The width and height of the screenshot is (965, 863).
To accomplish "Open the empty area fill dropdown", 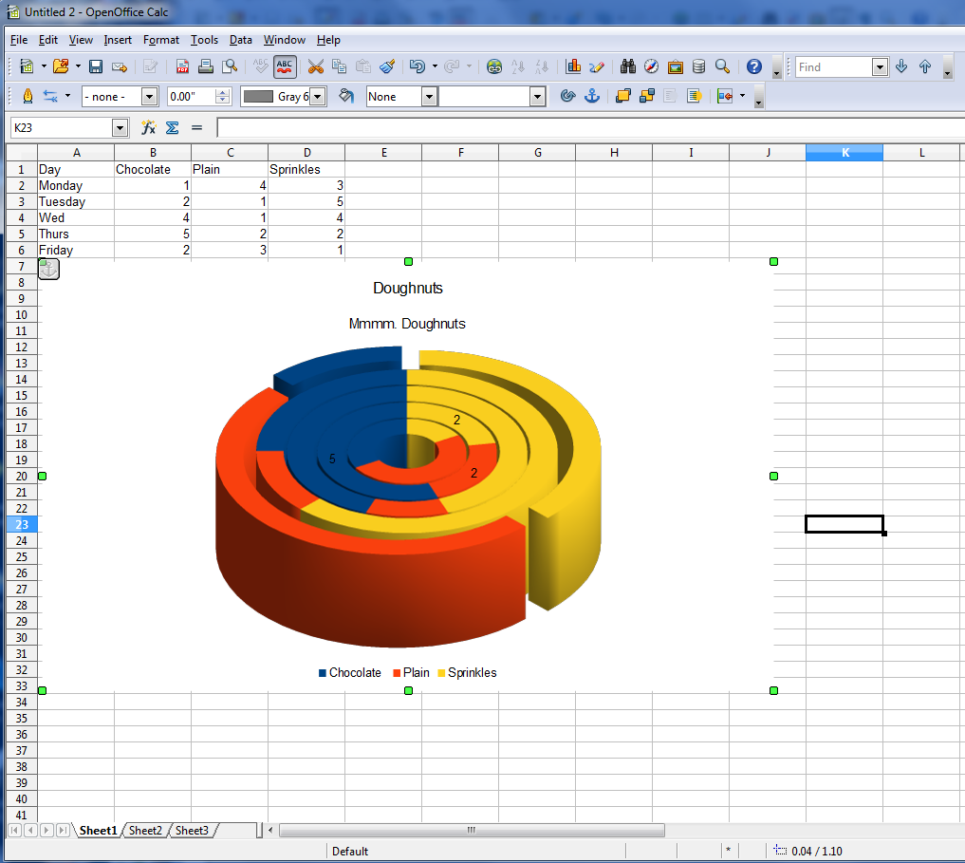I will click(x=538, y=97).
